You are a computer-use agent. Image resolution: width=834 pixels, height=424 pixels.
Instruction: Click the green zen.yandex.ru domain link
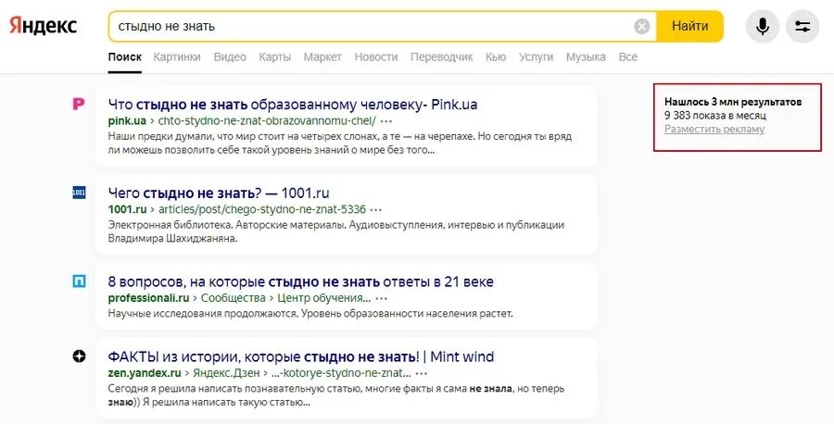145,373
